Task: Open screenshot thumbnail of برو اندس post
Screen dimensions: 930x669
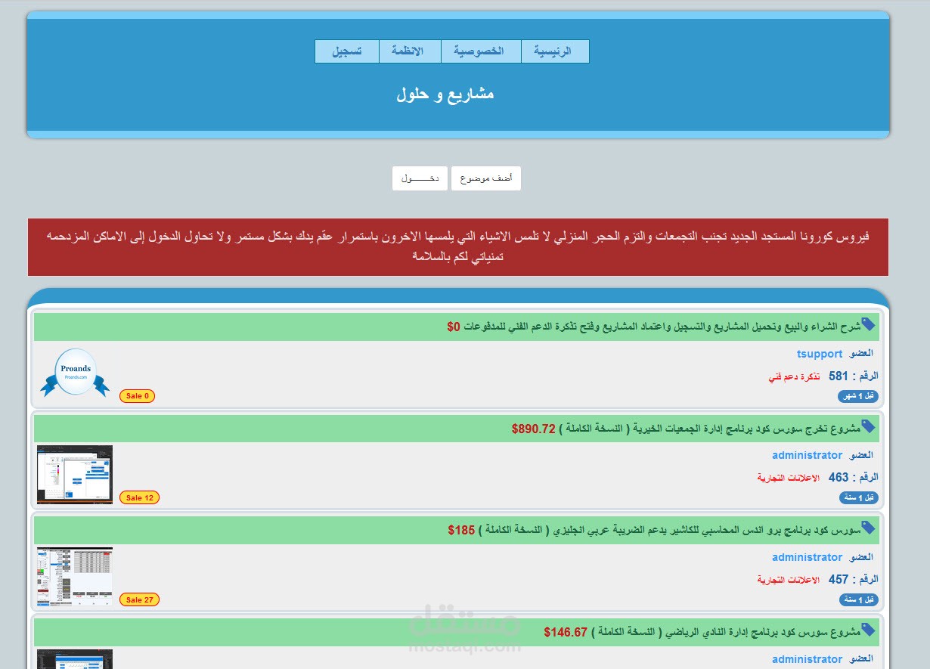Action: (75, 576)
